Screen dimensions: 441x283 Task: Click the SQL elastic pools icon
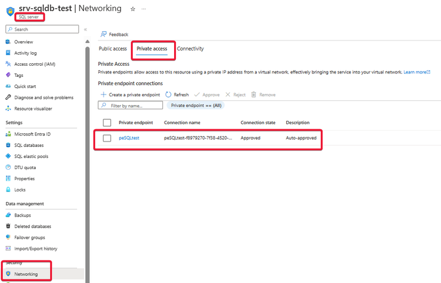coord(8,156)
